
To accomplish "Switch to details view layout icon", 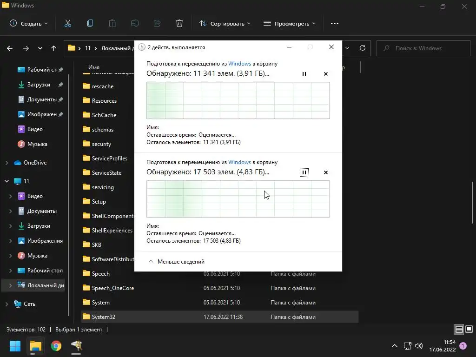I will coord(459,329).
